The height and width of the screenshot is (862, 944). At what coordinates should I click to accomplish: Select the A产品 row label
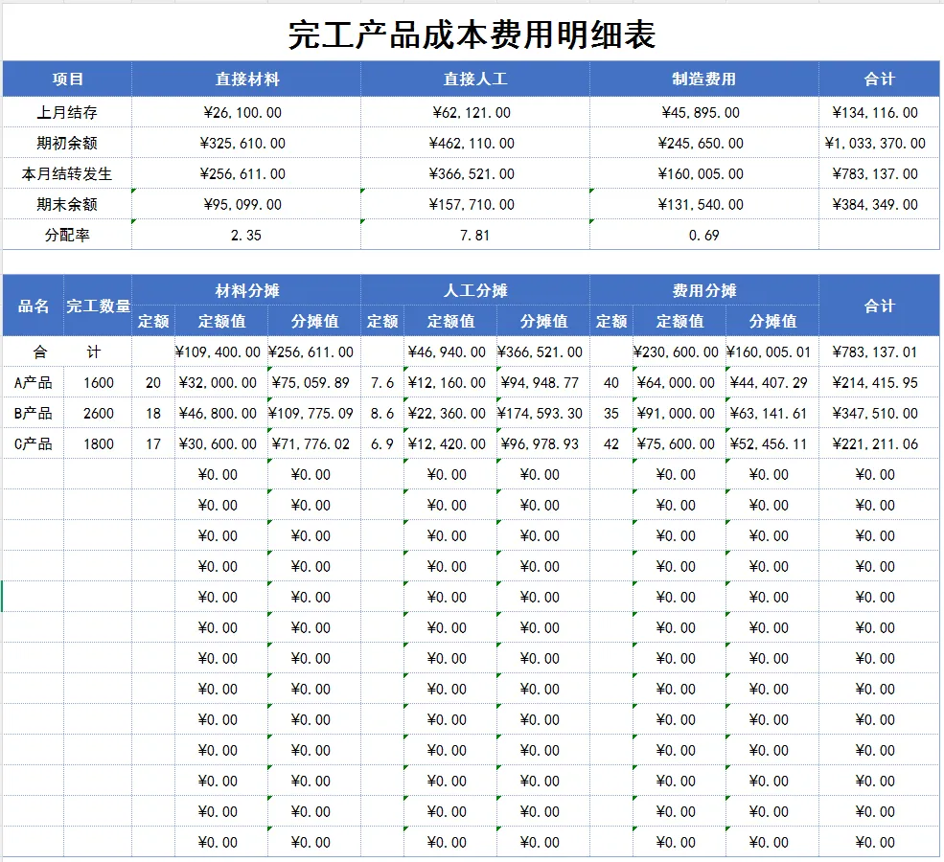point(34,382)
